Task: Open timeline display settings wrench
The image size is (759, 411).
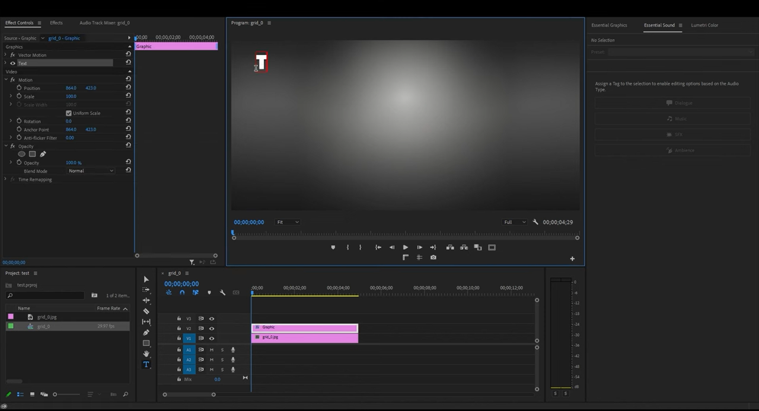Action: click(222, 293)
